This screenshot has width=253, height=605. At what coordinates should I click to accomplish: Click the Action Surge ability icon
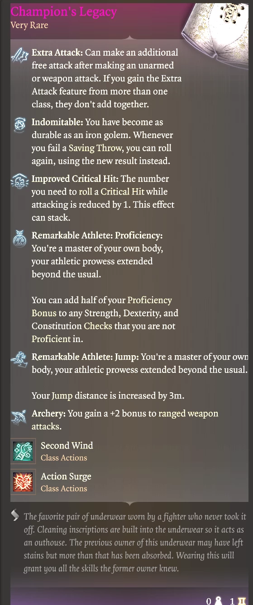(x=23, y=482)
